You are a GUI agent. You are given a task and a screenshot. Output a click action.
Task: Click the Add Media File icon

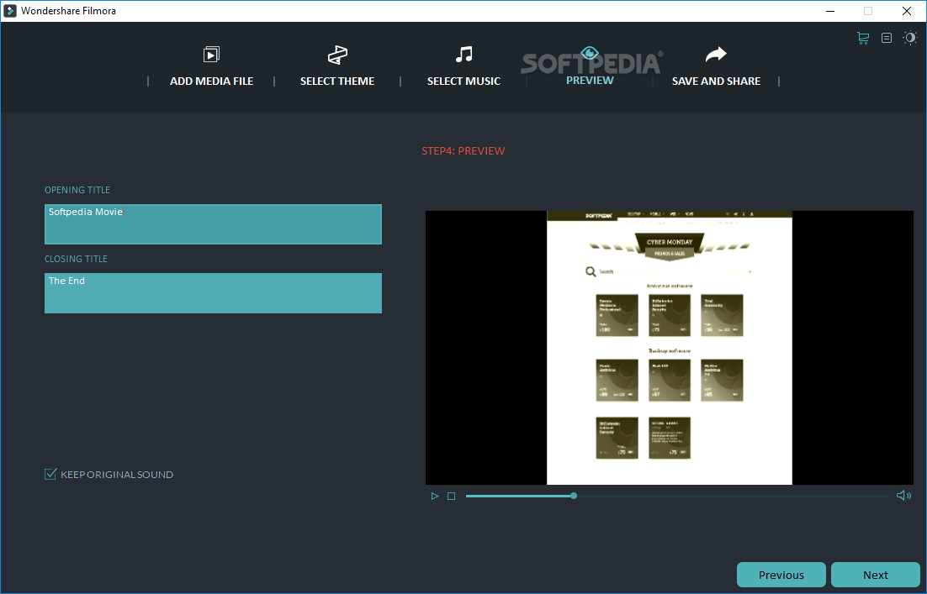pos(211,55)
